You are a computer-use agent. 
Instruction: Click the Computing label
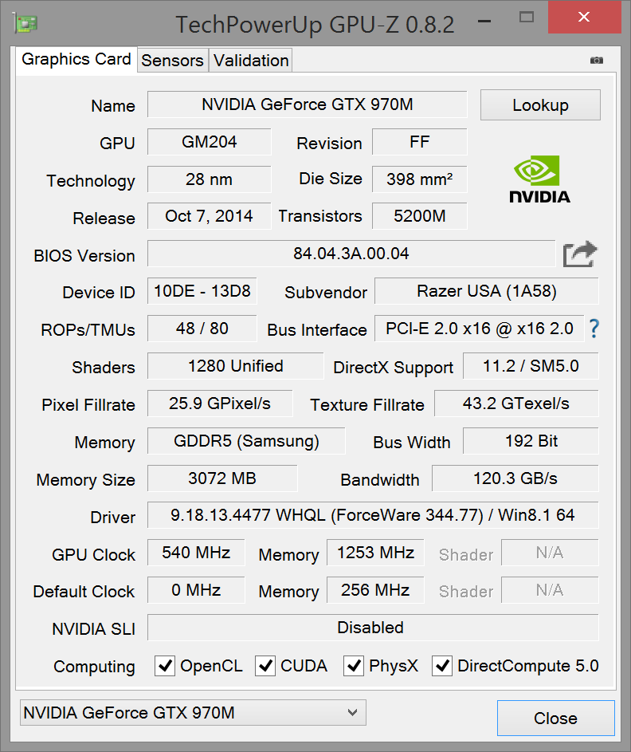pos(94,667)
